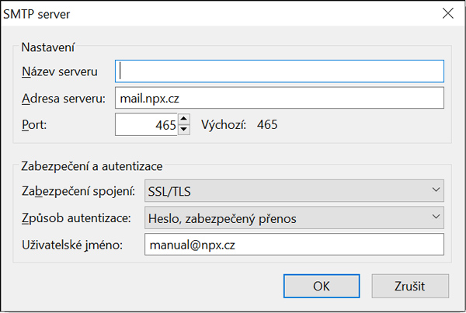Increase port with the up spinner arrow
Screen dimensions: 466x313
(184, 119)
